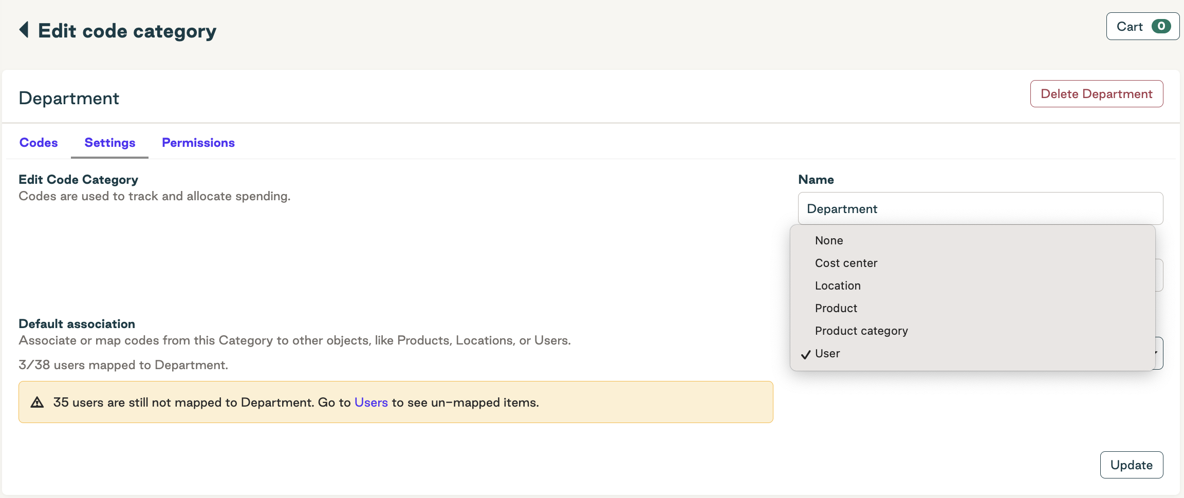1184x498 pixels.
Task: Click the Name input field containing Department
Action: 980,208
